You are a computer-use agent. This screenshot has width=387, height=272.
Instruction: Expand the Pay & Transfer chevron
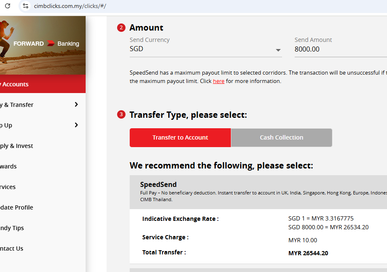76,104
